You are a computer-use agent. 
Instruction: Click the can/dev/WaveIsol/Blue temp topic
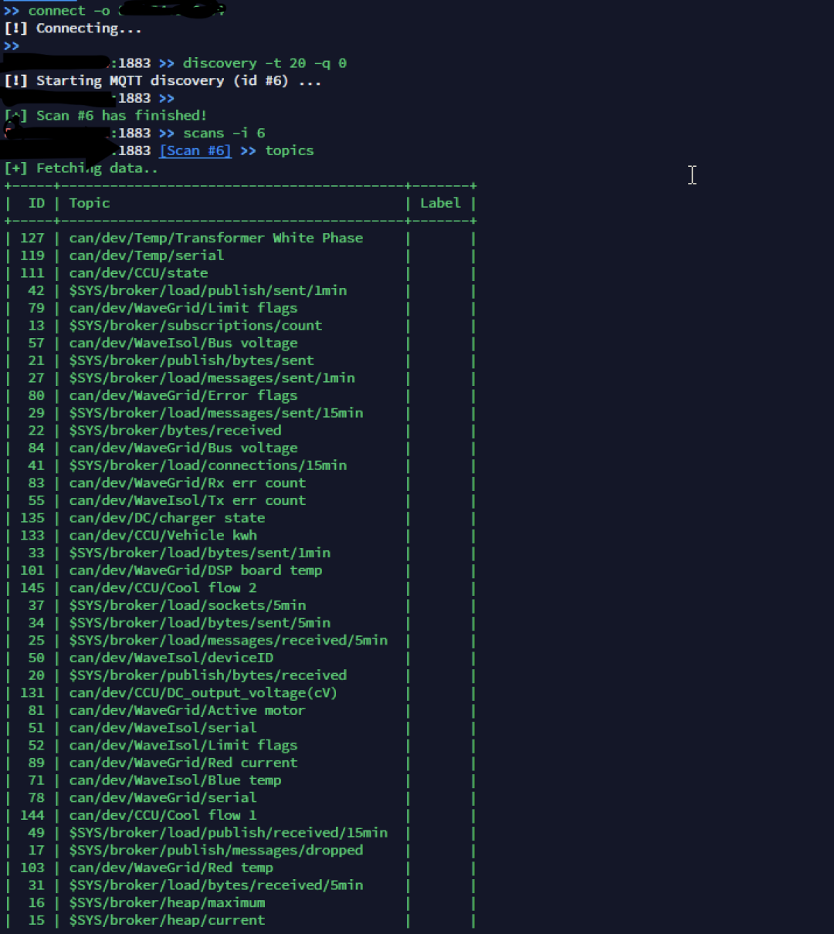pyautogui.click(x=175, y=780)
